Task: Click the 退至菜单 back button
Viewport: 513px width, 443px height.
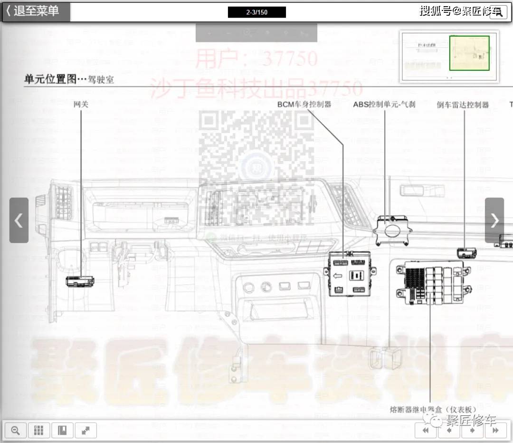Action: (36, 12)
